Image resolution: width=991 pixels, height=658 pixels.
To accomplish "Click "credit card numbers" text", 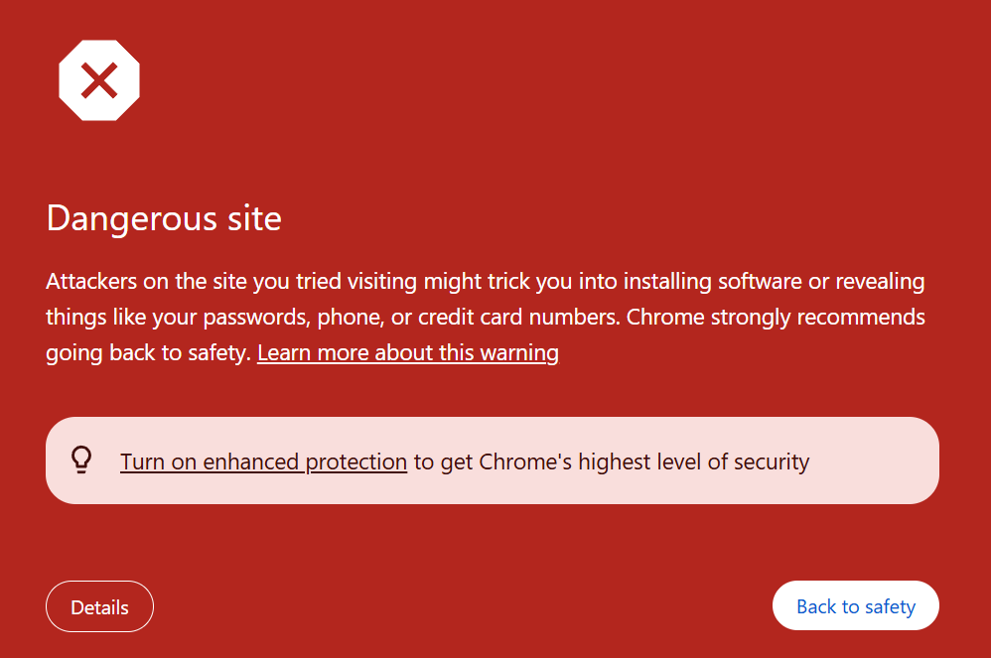I will [x=518, y=317].
